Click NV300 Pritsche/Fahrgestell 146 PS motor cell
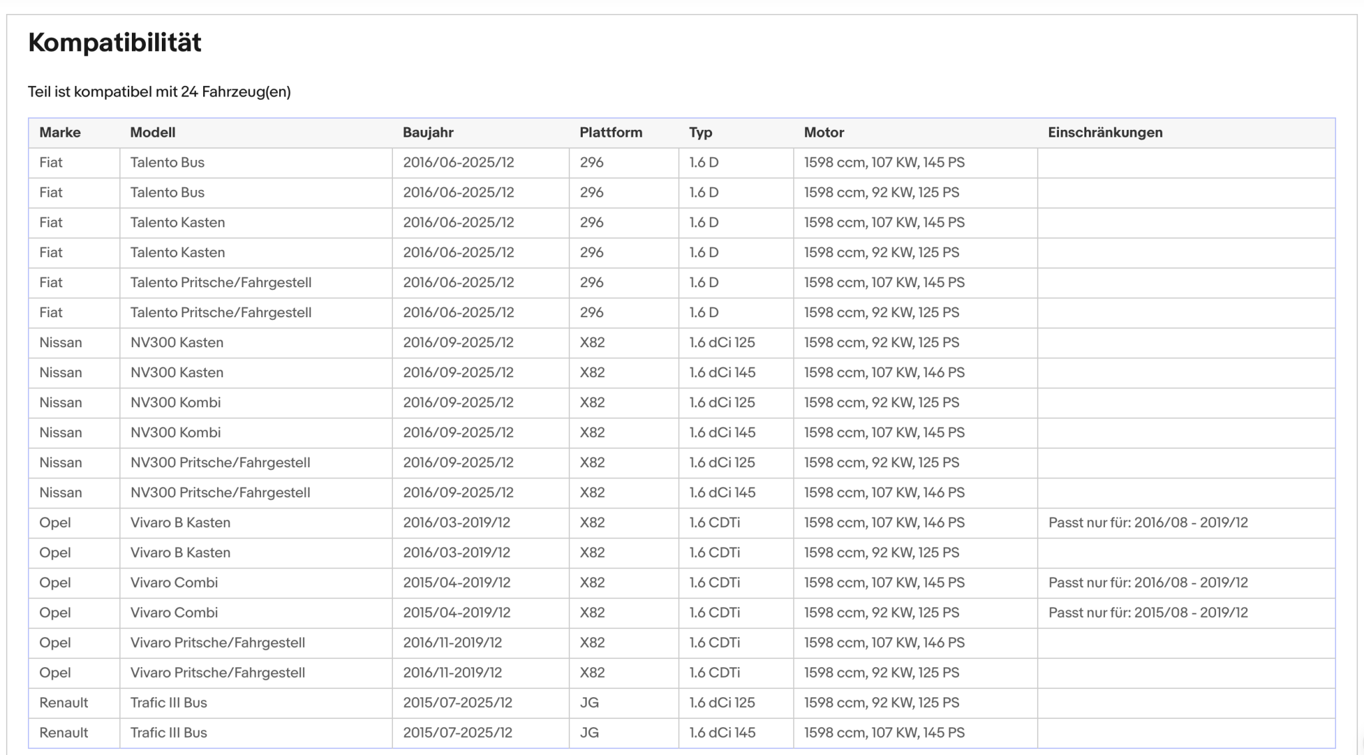Viewport: 1364px width, 755px height. pyautogui.click(x=915, y=492)
